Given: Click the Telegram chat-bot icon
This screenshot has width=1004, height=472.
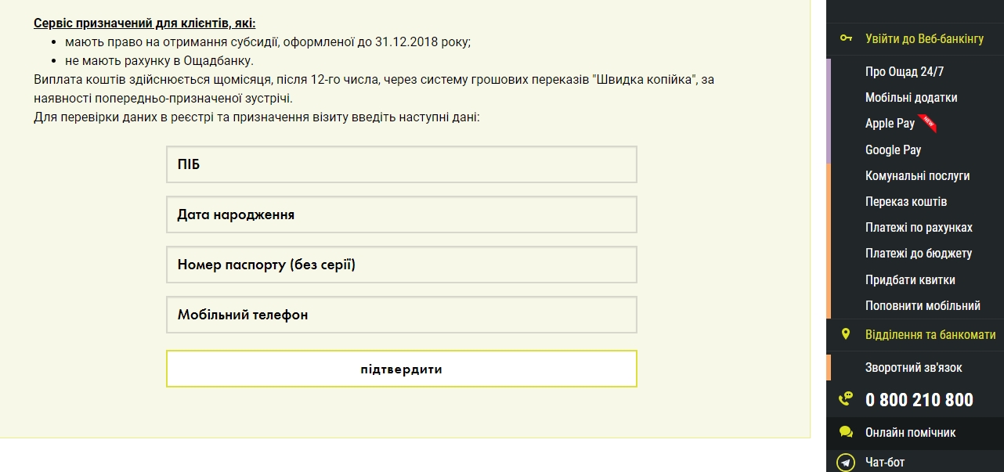Looking at the screenshot, I should click(x=846, y=463).
